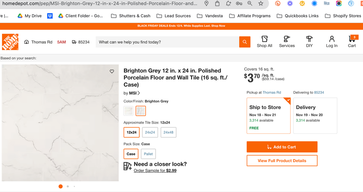Screen dimensions: 363x192
Task: Select the Pallet pack size
Action: point(149,154)
